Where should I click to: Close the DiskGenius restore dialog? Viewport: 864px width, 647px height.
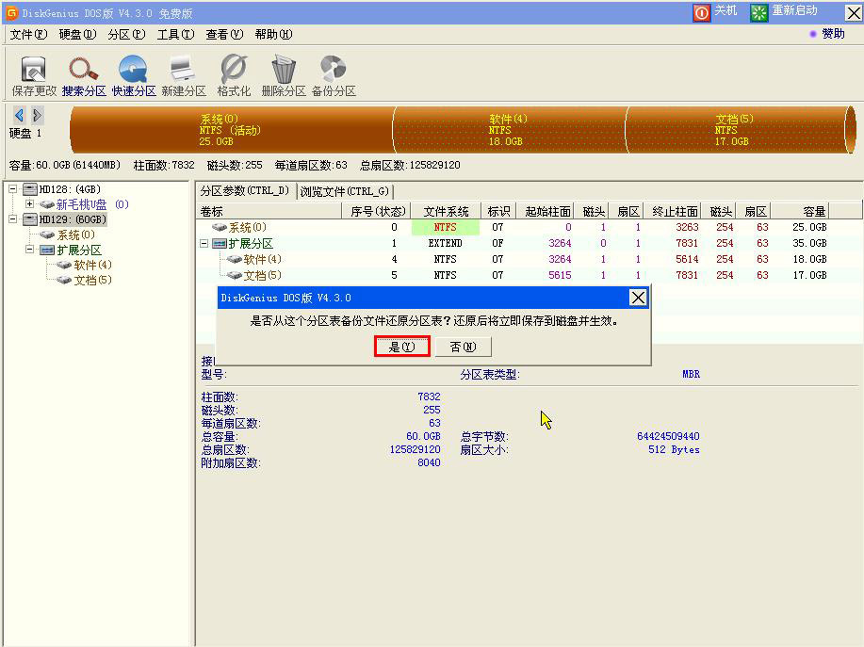pos(638,298)
